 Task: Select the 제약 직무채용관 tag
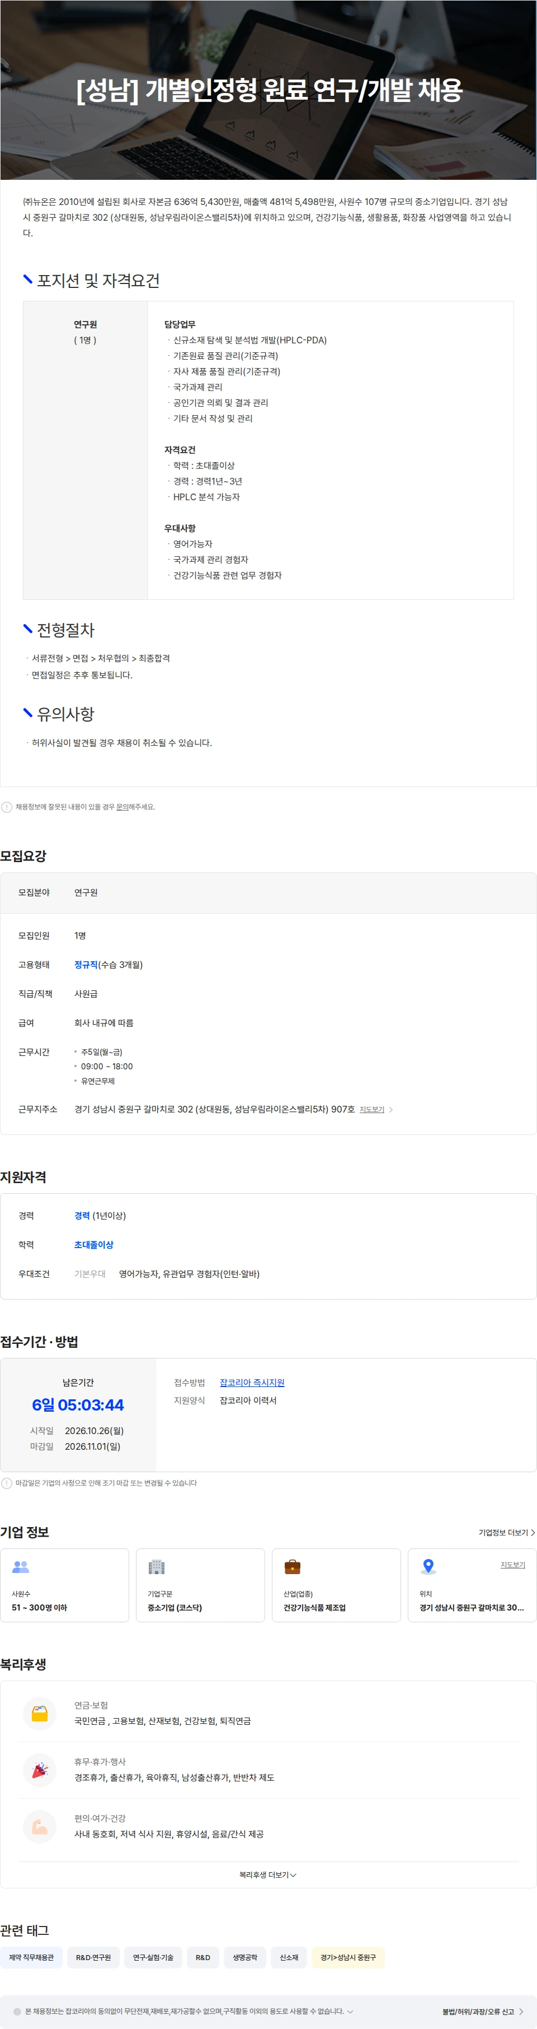point(31,1957)
